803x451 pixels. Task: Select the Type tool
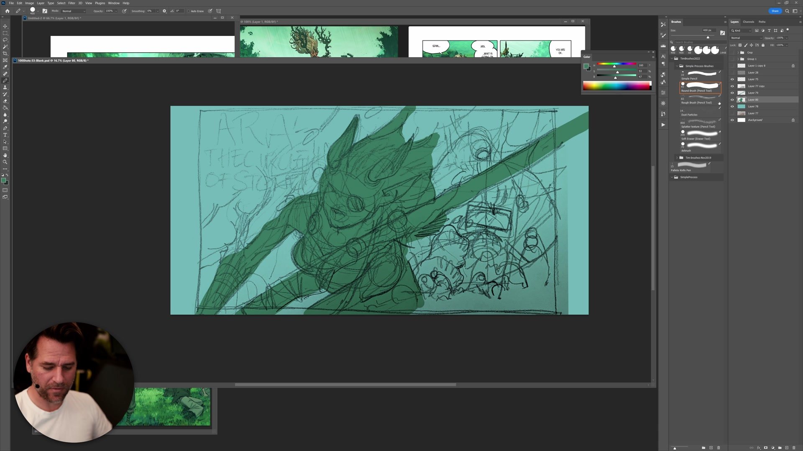(x=5, y=135)
